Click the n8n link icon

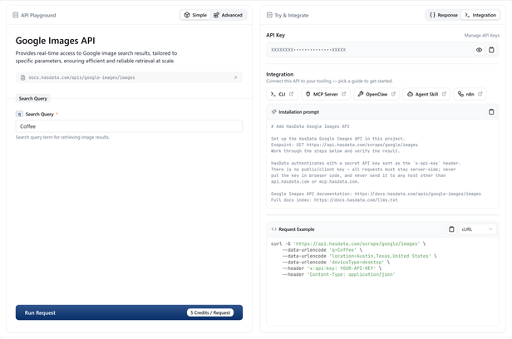coord(460,94)
